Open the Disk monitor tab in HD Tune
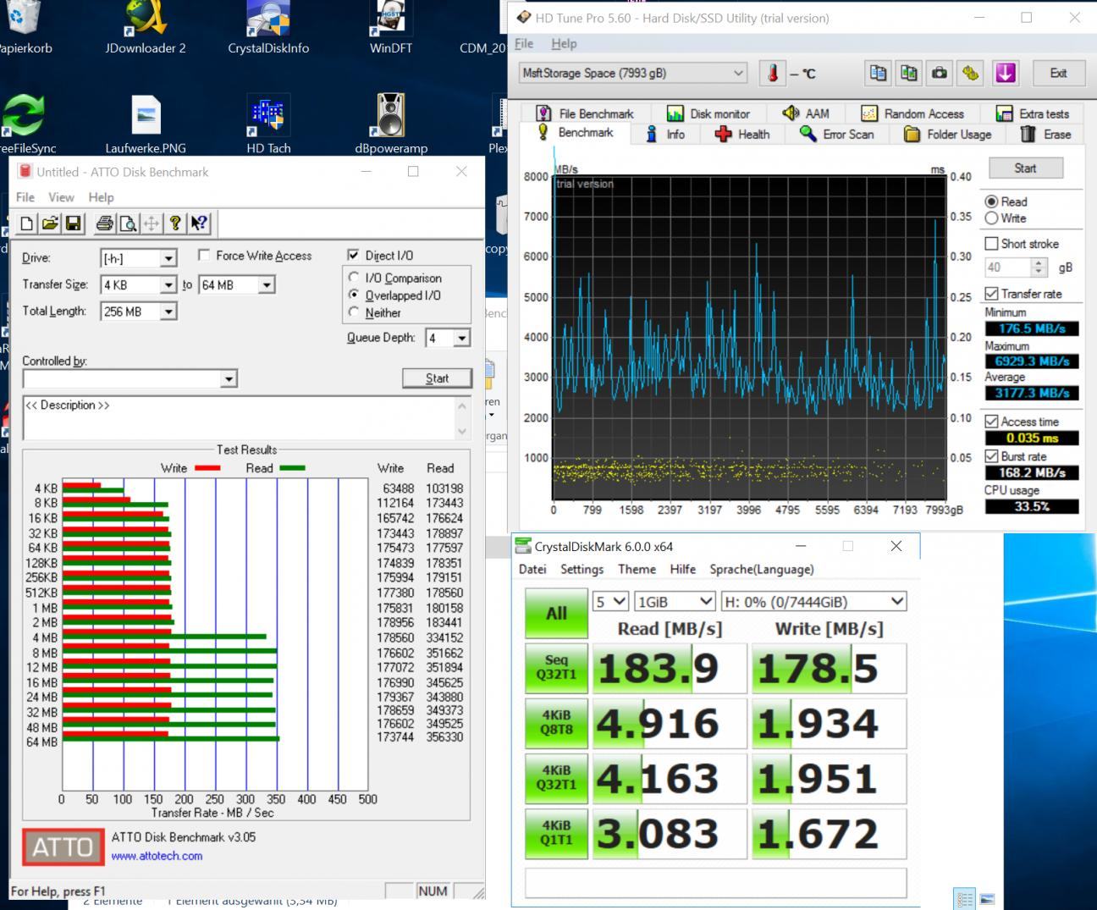This screenshot has height=910, width=1097. coord(708,113)
